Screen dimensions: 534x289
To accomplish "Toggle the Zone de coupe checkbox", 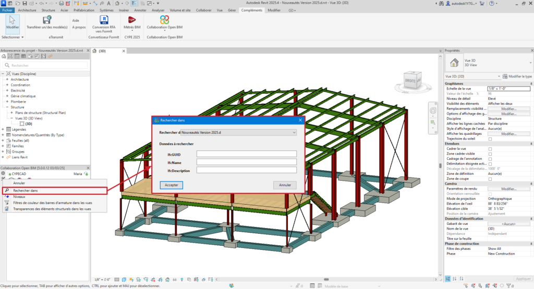I will pos(490,179).
